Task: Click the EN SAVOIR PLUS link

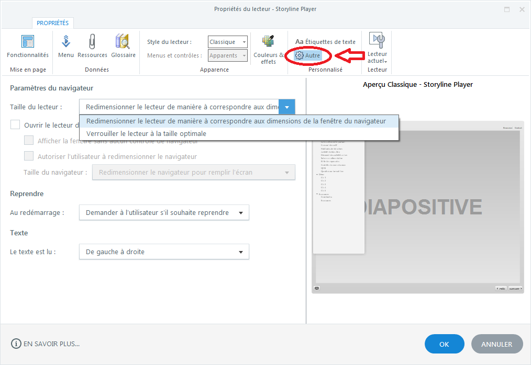Action: click(x=51, y=344)
